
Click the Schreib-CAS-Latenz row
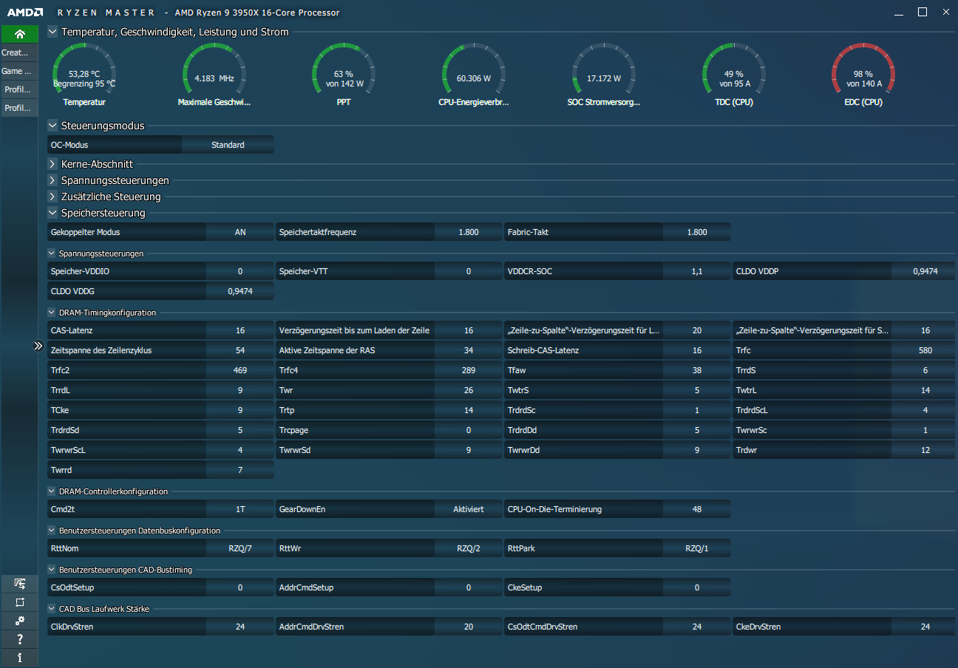tap(617, 350)
